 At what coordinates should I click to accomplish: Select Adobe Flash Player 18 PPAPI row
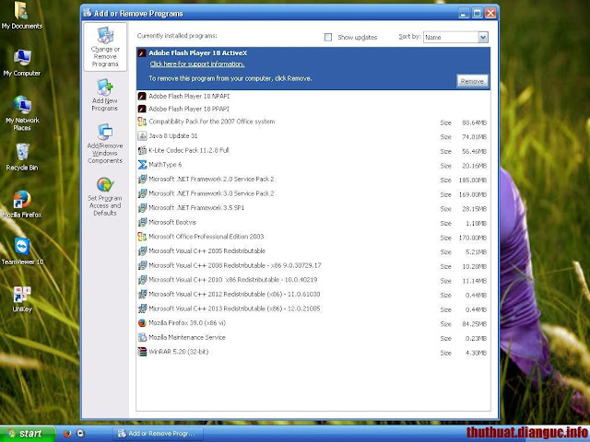[313, 109]
